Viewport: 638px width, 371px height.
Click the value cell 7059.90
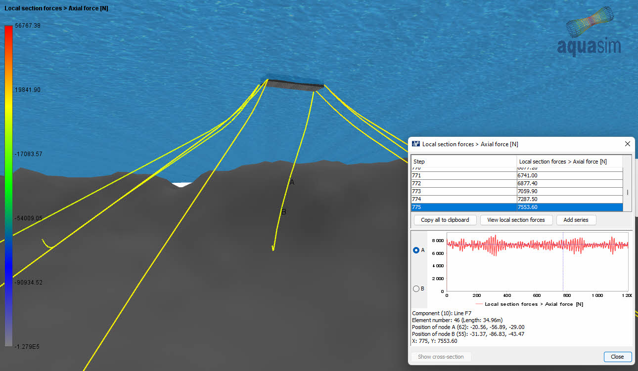coord(569,191)
